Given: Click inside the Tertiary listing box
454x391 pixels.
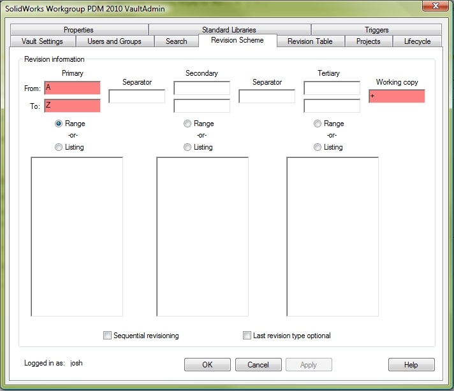Looking at the screenshot, I should (x=332, y=236).
